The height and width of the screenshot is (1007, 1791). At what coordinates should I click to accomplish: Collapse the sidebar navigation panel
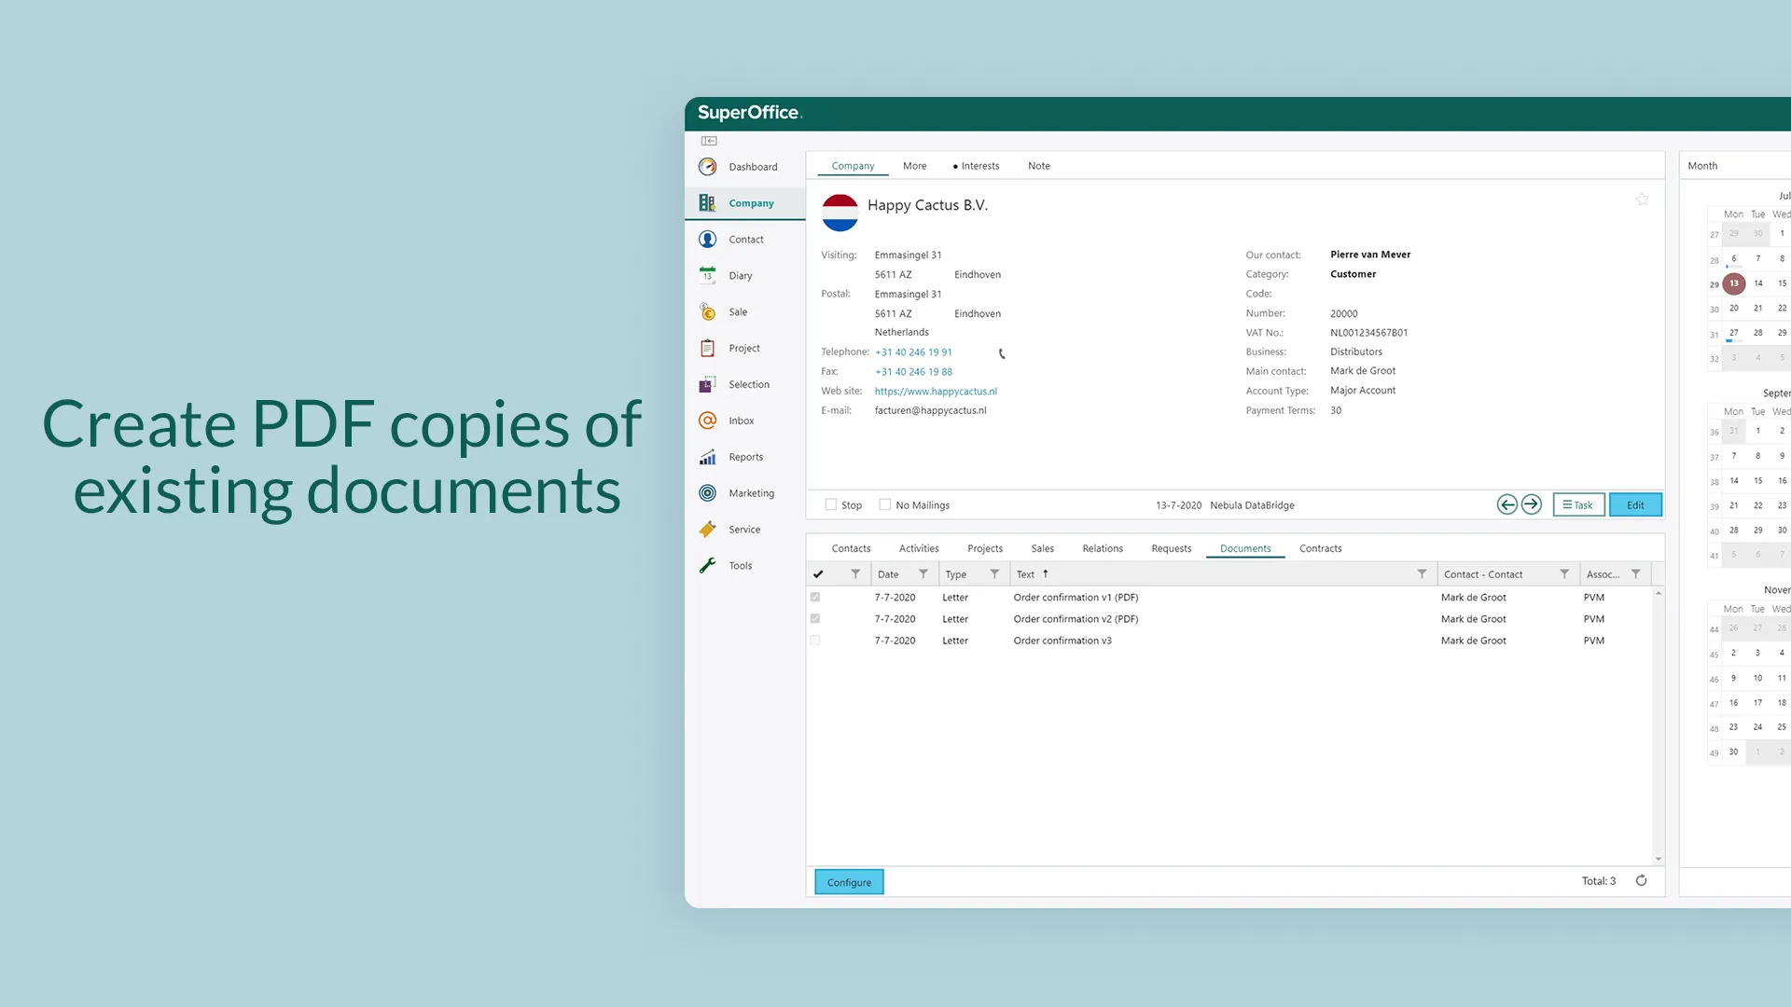pos(709,141)
